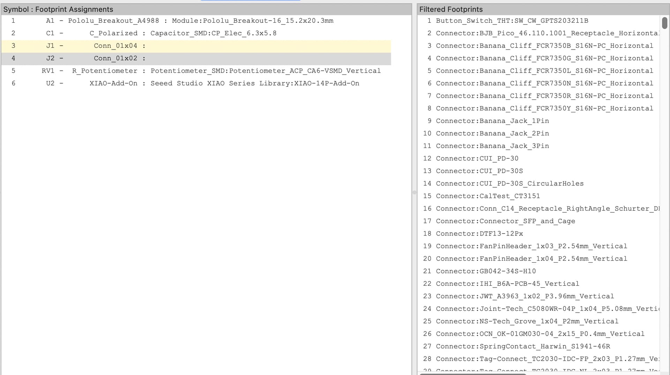The image size is (670, 375).
Task: Select the U2 XIAO-Add-On assignment row
Action: (196, 83)
